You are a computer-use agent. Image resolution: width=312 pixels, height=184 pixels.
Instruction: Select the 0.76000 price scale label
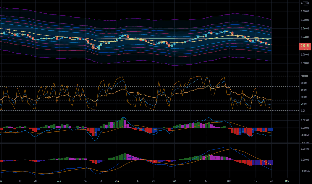305,29
